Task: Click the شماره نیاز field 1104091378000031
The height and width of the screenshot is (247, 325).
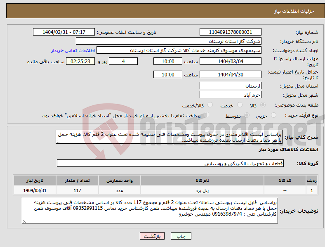Action: click(230, 32)
